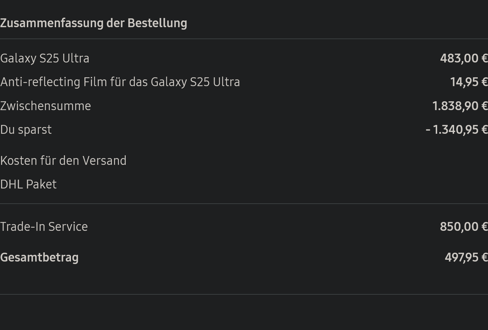Select the -1.340,95 € savings amount
This screenshot has height=330, width=488.
tap(457, 130)
